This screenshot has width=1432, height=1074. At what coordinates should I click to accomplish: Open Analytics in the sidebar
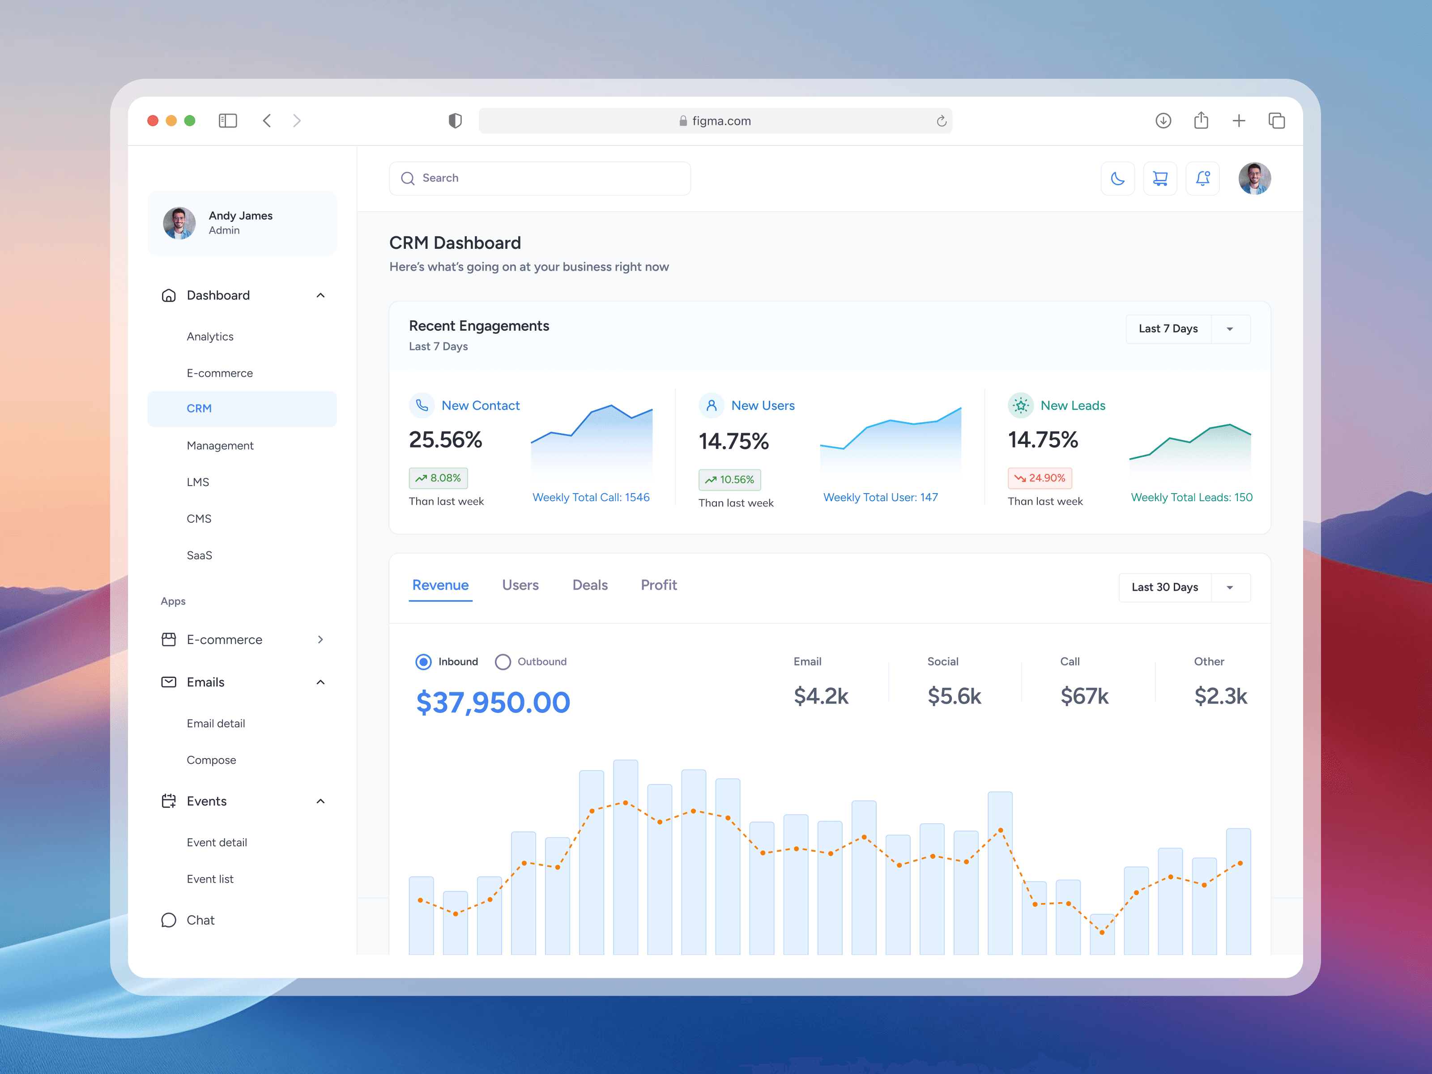pos(210,337)
